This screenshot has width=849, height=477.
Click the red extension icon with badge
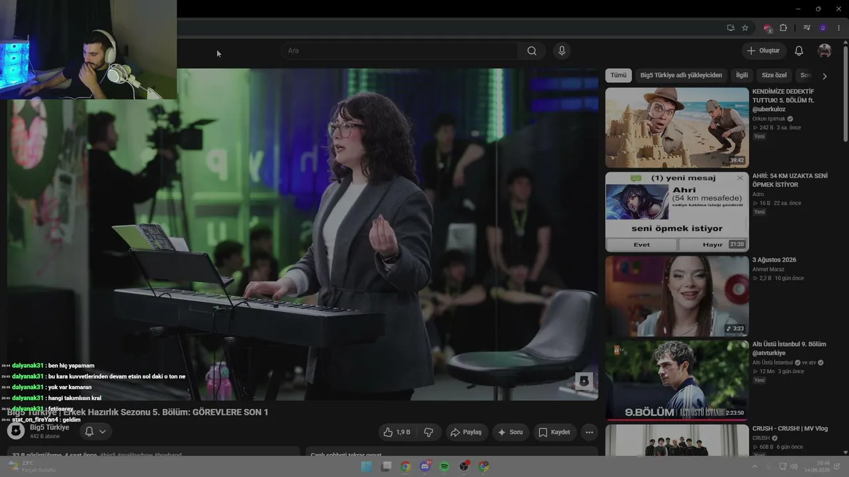767,28
